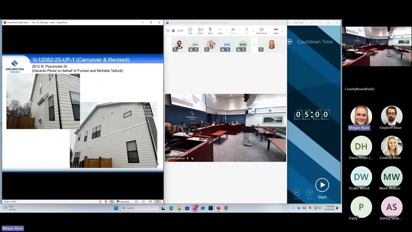Open the weather widget showing 52°F
The width and height of the screenshot is (412, 232).
(x=10, y=208)
